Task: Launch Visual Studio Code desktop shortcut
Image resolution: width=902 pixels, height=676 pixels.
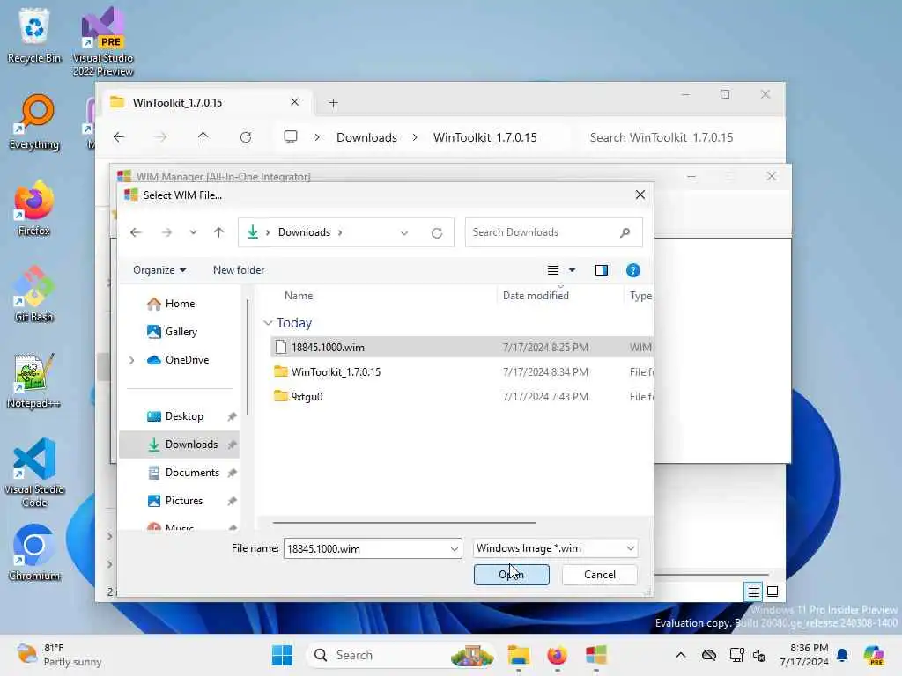Action: 34,473
